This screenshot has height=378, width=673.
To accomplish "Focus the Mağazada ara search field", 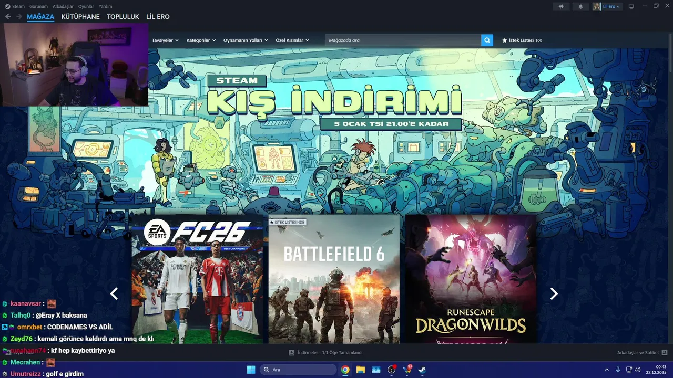I will coord(403,40).
